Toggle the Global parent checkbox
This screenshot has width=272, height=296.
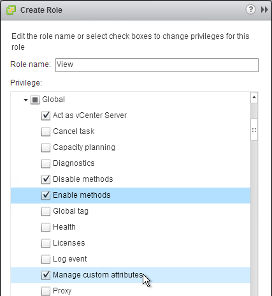[35, 100]
